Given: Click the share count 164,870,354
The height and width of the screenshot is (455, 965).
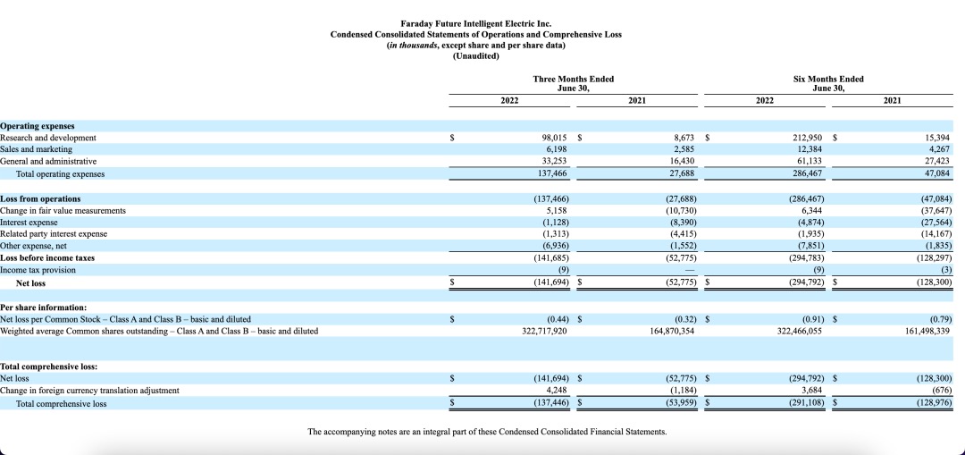Looking at the screenshot, I should coord(672,332).
